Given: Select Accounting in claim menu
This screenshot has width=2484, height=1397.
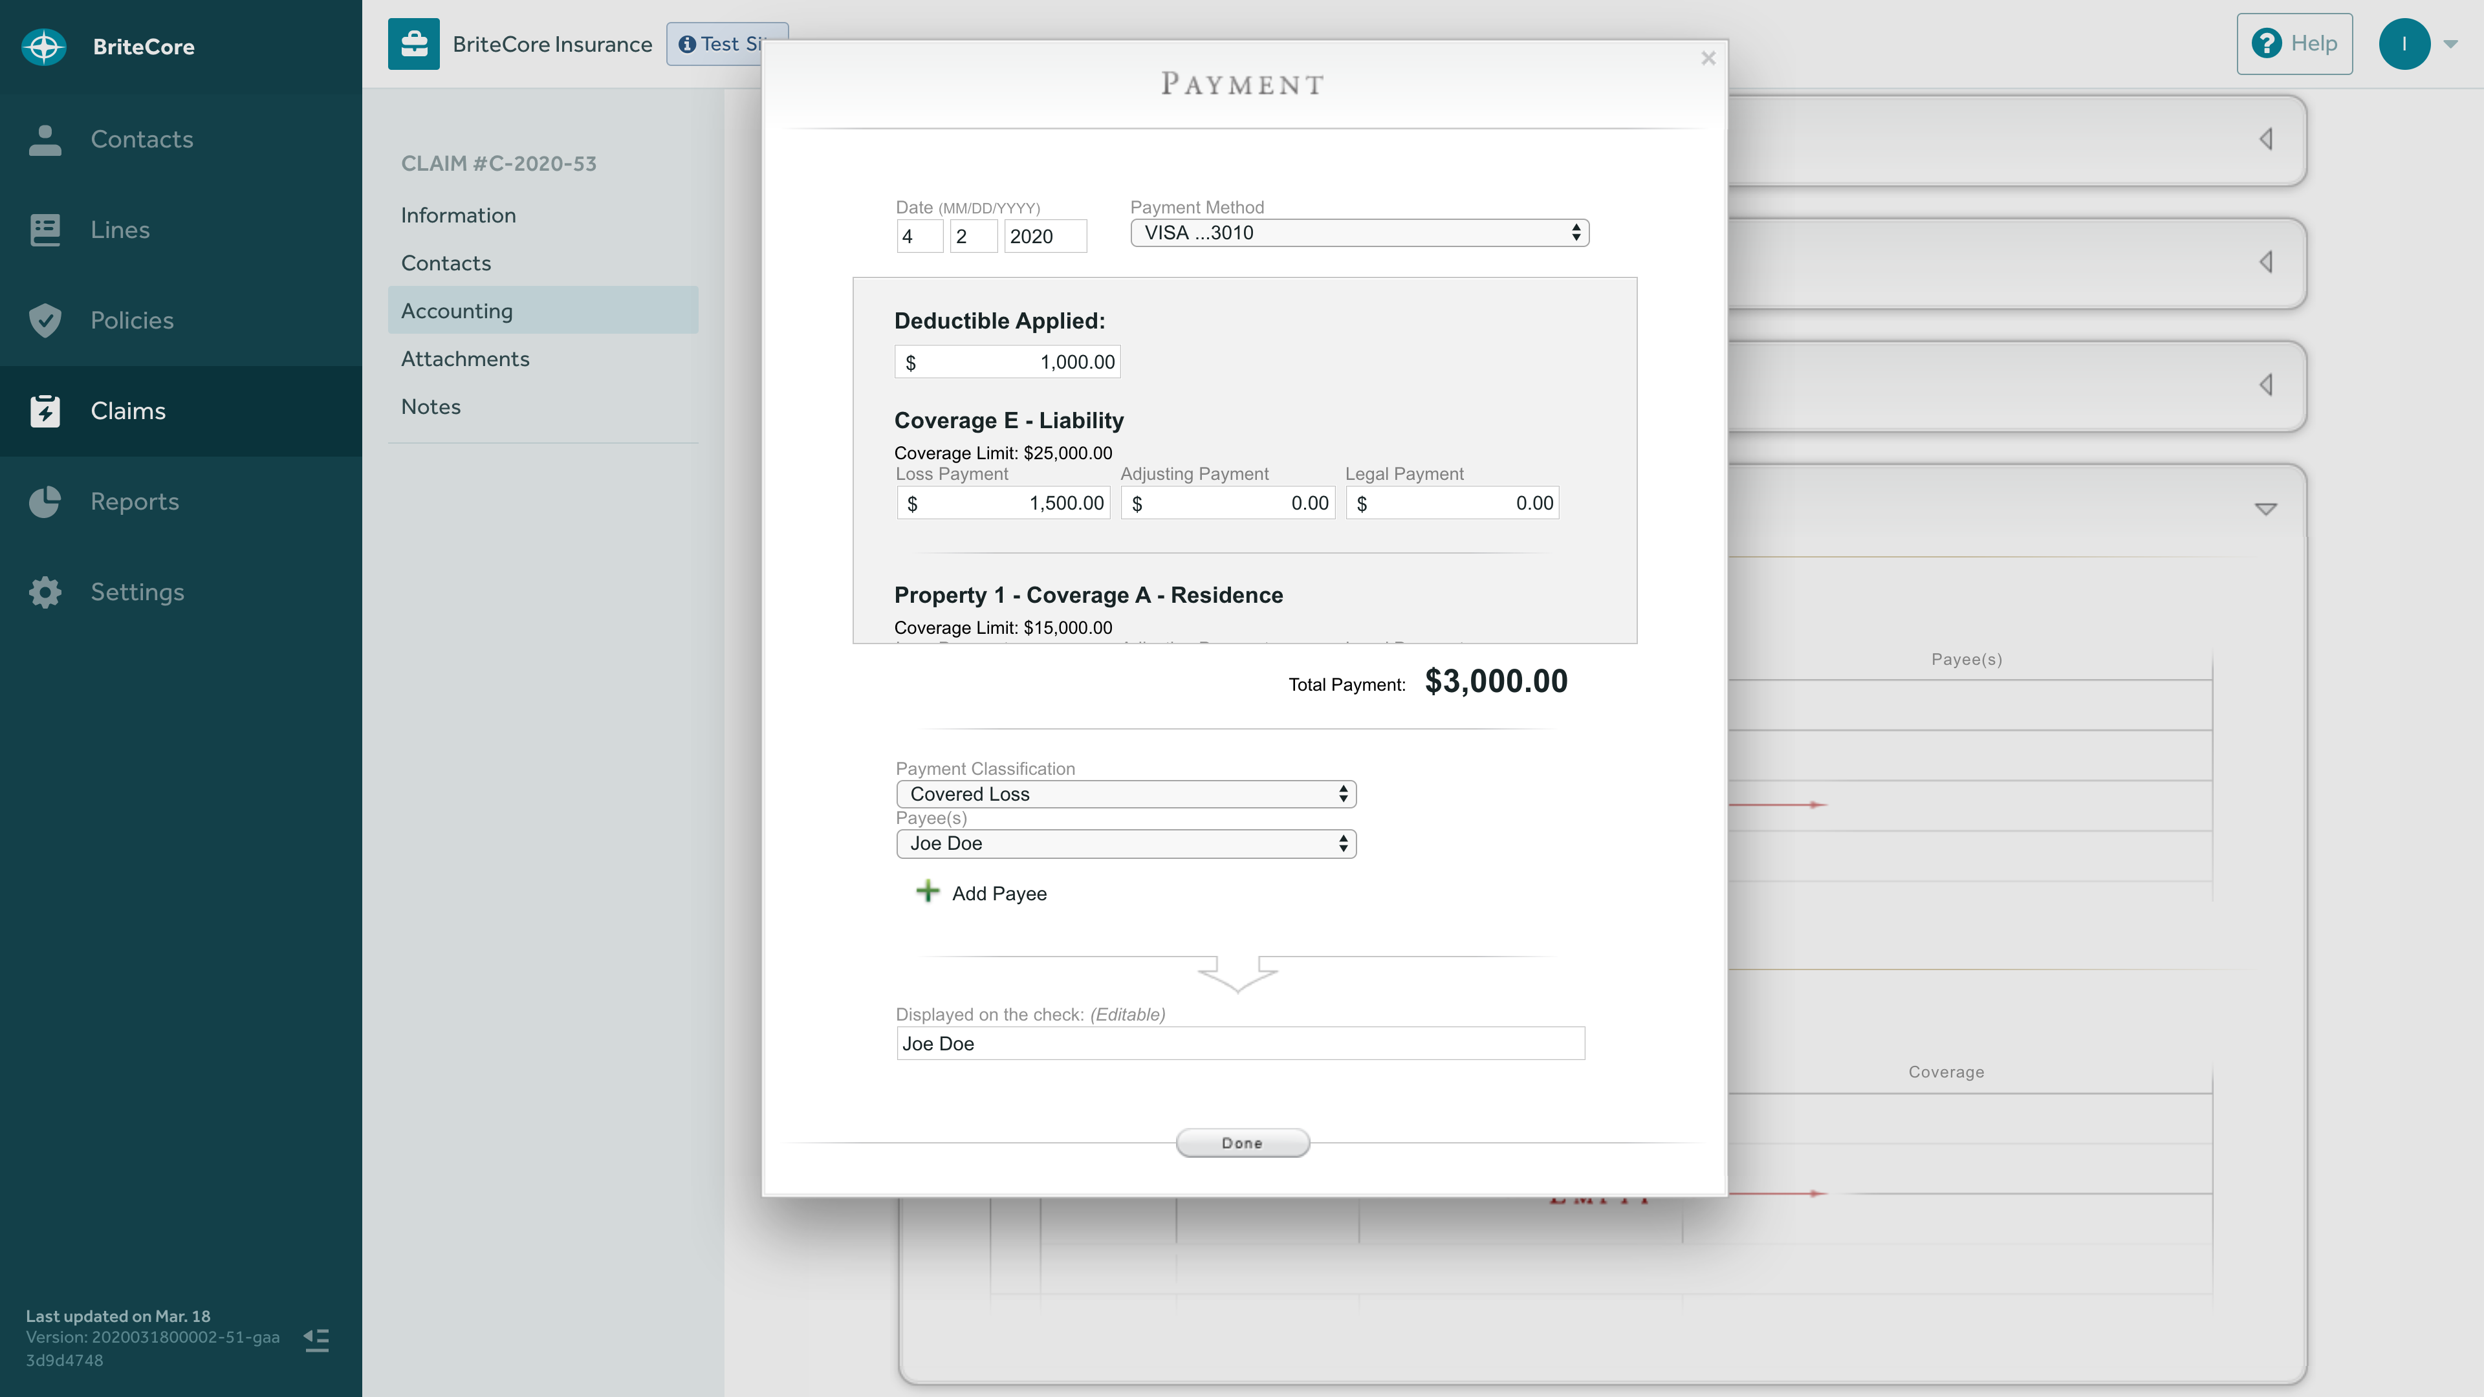Looking at the screenshot, I should (x=543, y=310).
